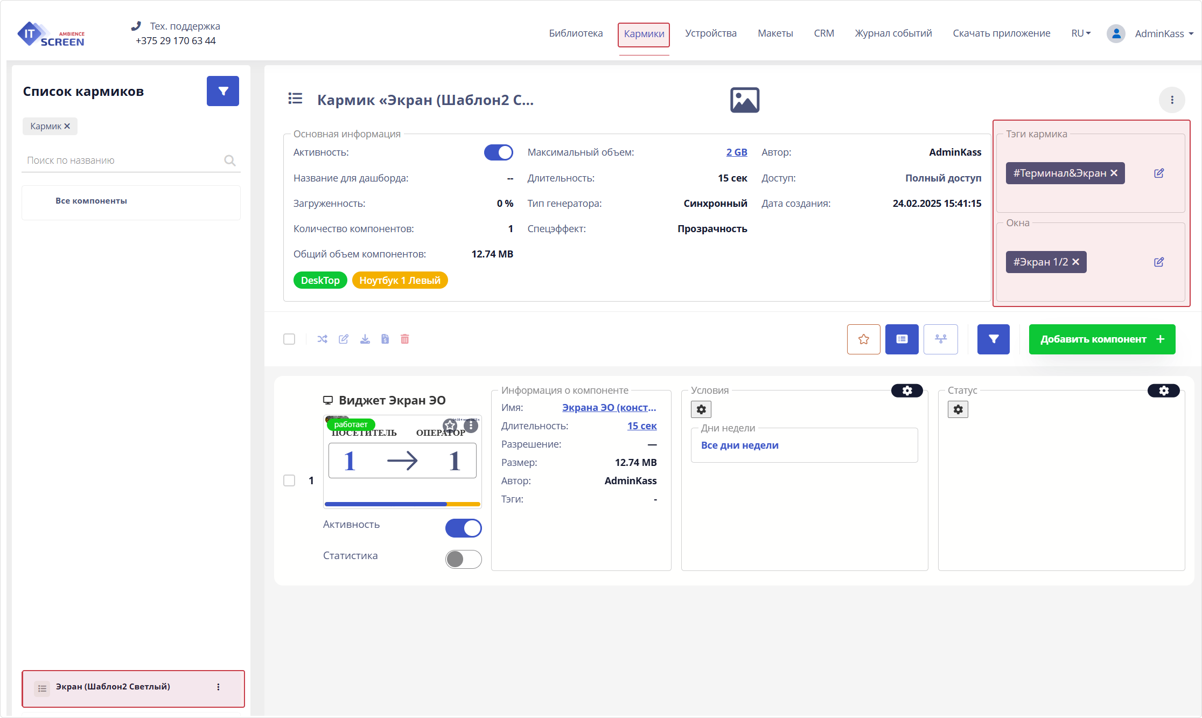Enable the Статистика toggle
Screen dimensions: 1202x718
pos(463,559)
